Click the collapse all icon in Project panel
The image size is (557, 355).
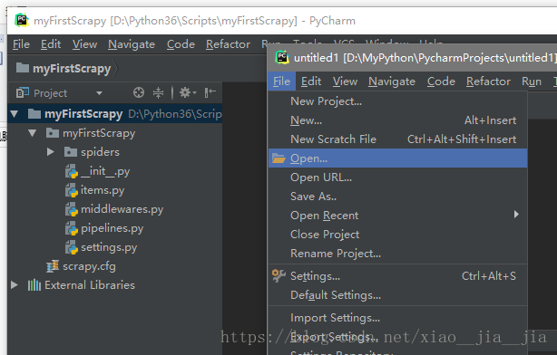(x=158, y=93)
